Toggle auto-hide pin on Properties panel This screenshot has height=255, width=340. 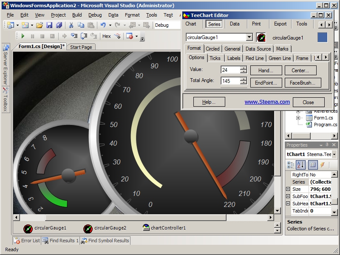coord(327,145)
